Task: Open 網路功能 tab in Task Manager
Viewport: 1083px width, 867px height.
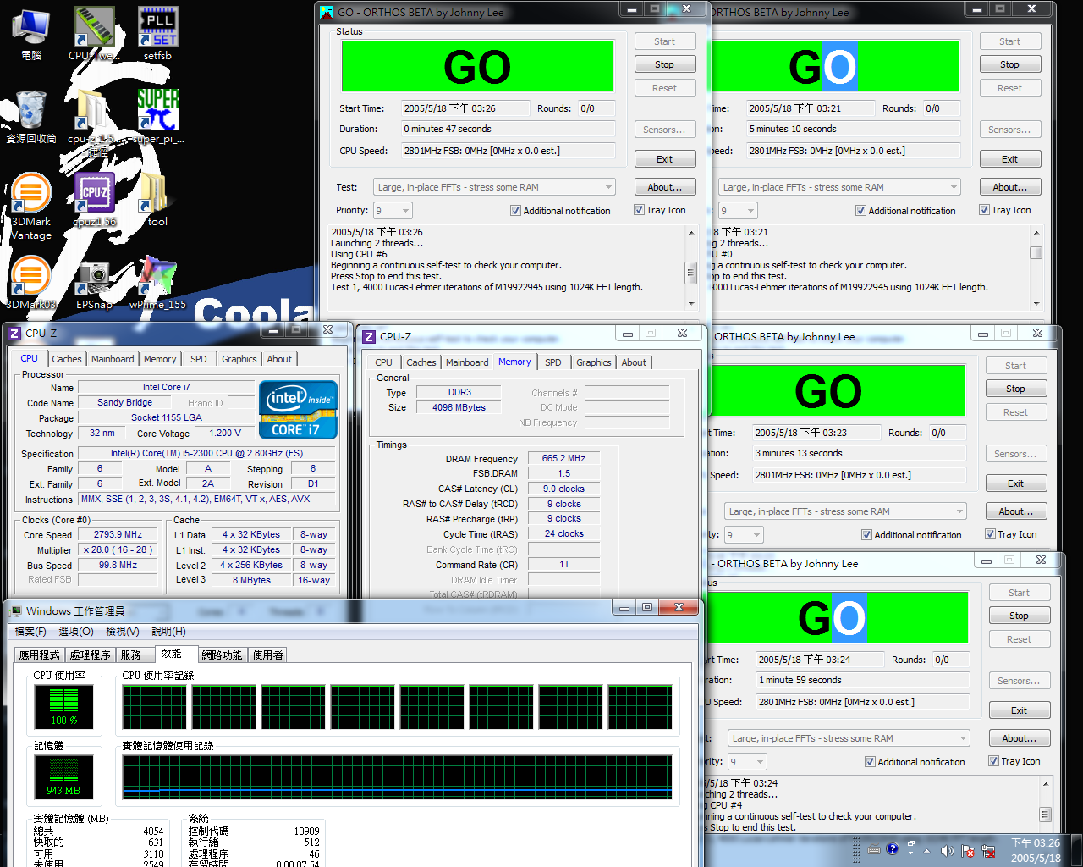Action: [x=222, y=654]
